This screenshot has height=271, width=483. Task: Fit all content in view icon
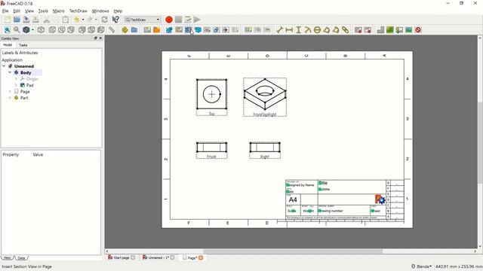pos(8,30)
